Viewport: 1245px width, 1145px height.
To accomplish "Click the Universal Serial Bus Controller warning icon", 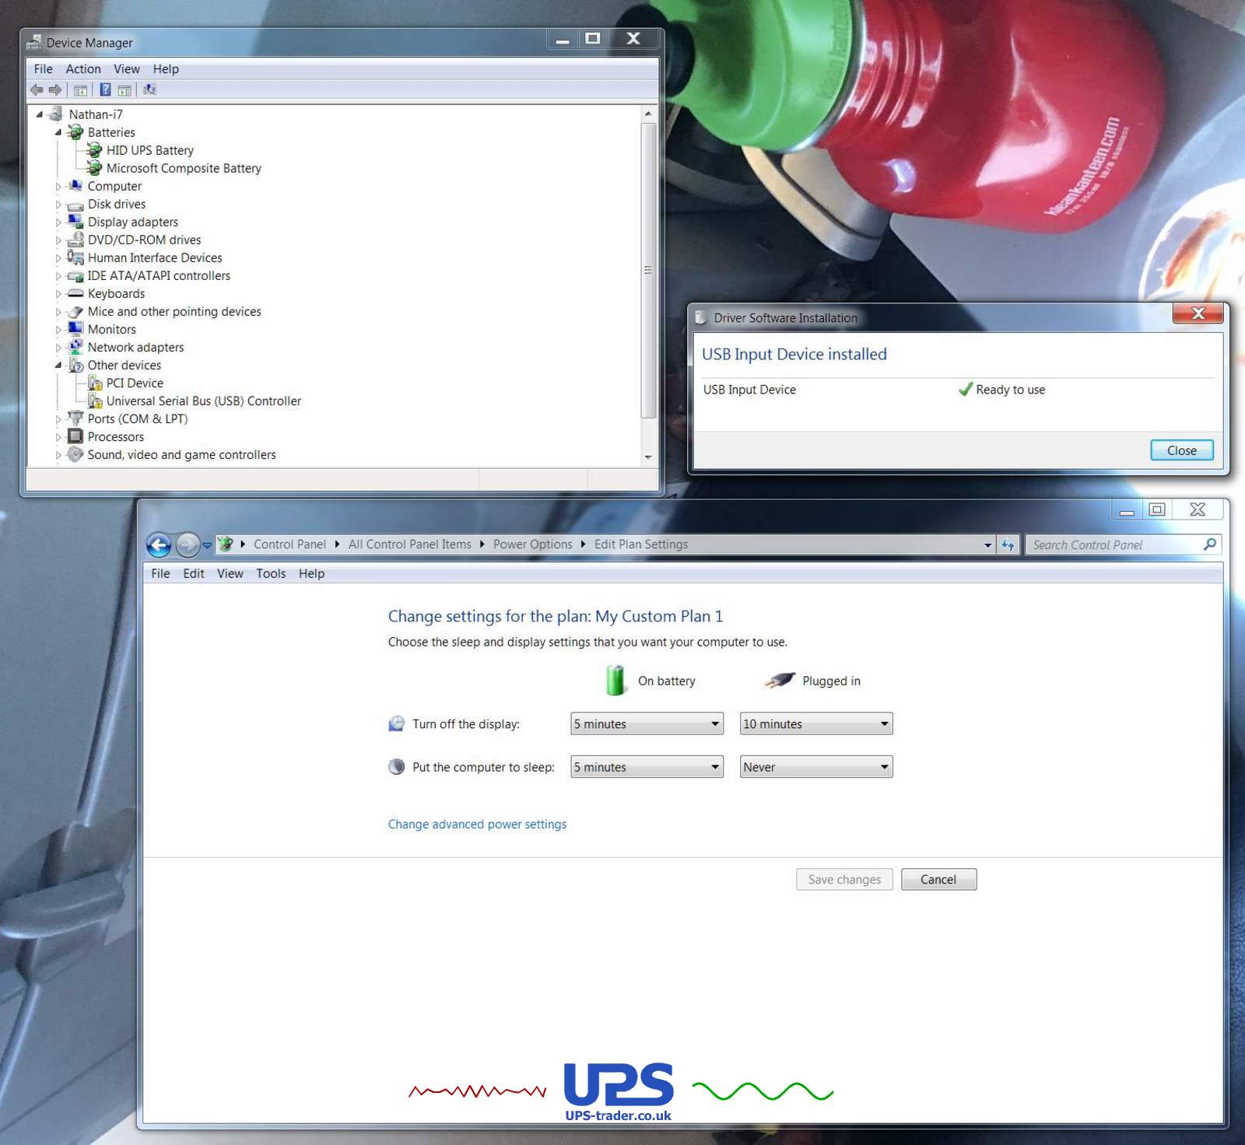I will (x=95, y=401).
